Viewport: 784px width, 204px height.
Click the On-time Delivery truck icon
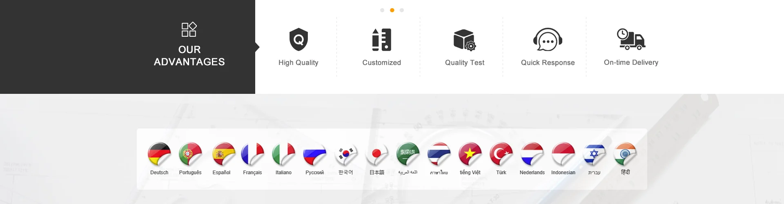point(631,39)
